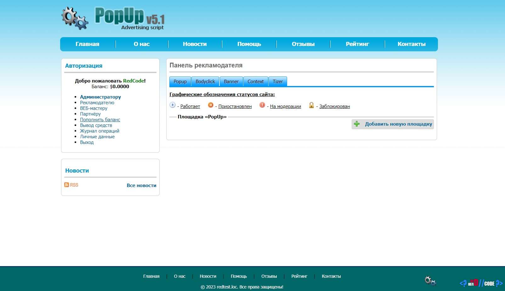Open the 'Партнёру' sidebar link

coord(90,114)
